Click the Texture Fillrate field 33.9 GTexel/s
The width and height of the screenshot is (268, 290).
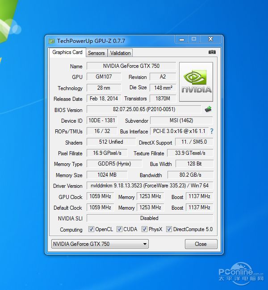(x=190, y=153)
